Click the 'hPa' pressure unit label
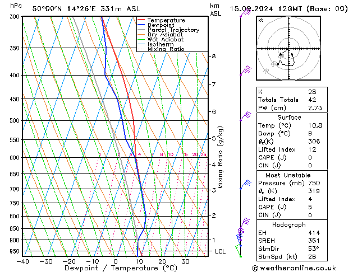This screenshot has width=353, height=272. (x=16, y=6)
